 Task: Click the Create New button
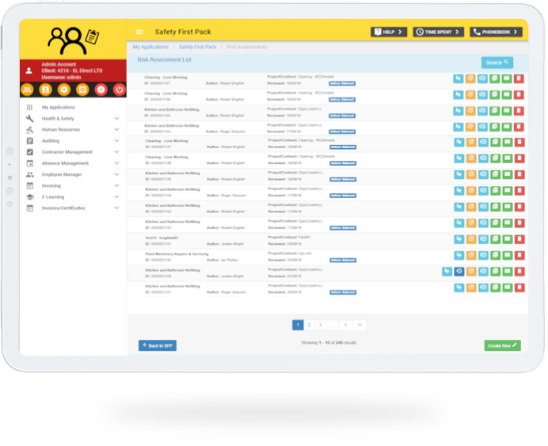502,346
